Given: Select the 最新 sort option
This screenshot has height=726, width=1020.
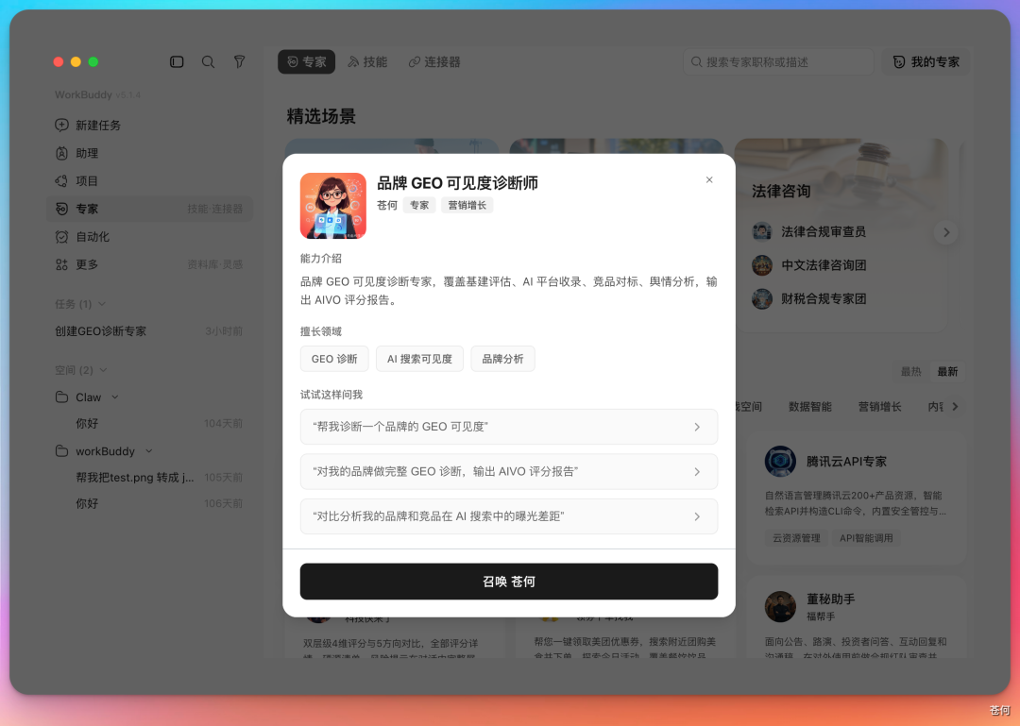Looking at the screenshot, I should tap(947, 371).
